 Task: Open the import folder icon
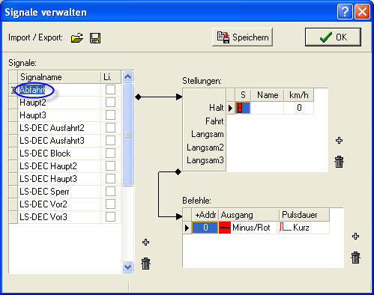pyautogui.click(x=77, y=38)
